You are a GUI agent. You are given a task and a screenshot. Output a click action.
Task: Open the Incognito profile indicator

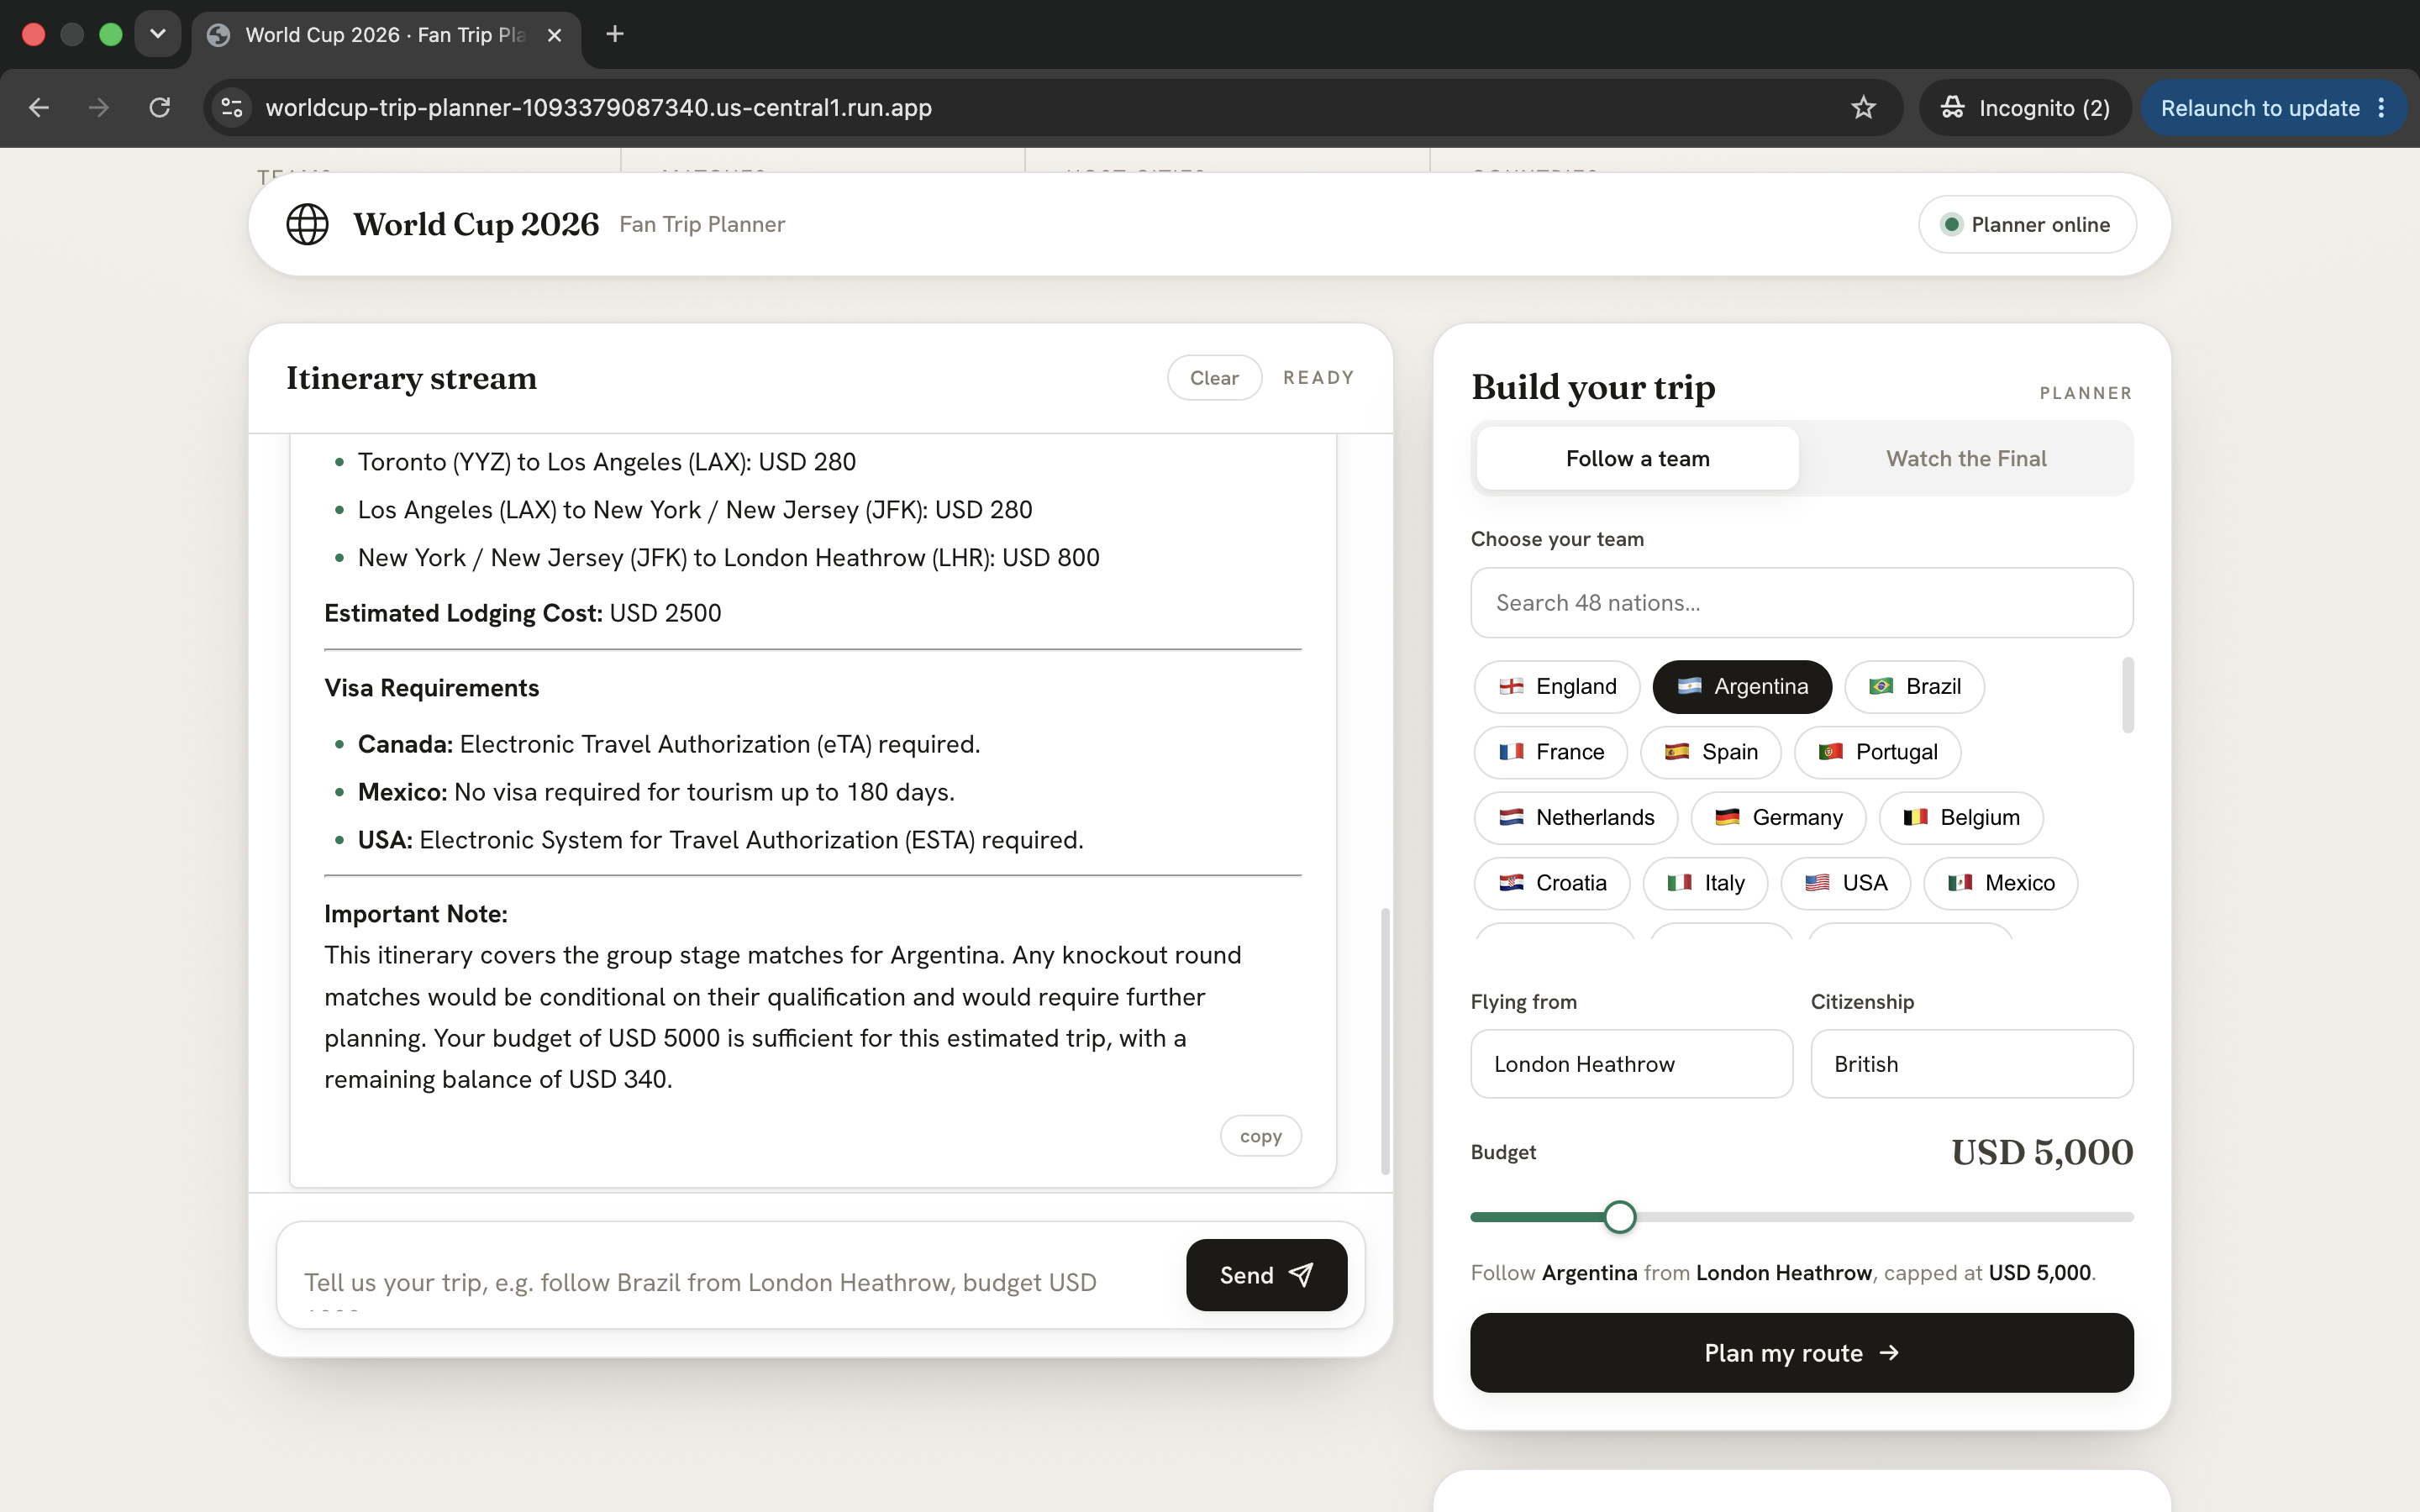click(x=2026, y=107)
